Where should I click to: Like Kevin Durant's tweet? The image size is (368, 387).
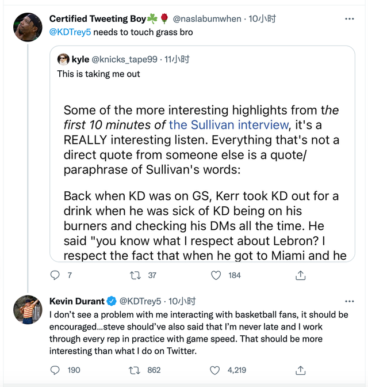216,370
